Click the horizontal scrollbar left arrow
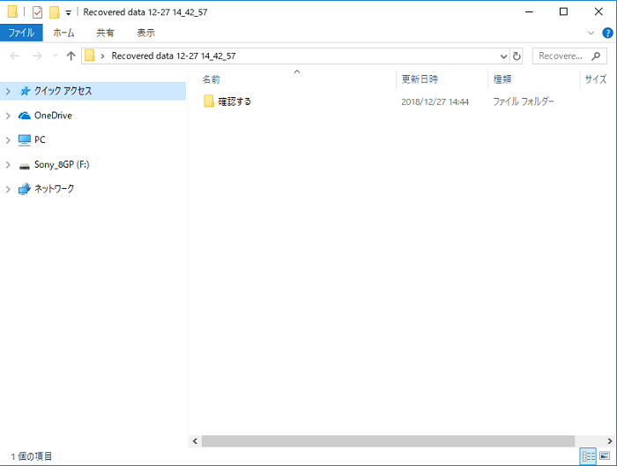This screenshot has width=617, height=466. coord(195,441)
